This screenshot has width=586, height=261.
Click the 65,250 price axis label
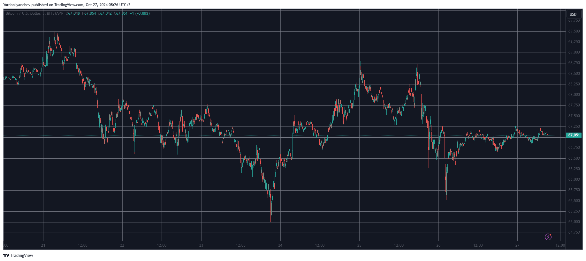click(574, 211)
